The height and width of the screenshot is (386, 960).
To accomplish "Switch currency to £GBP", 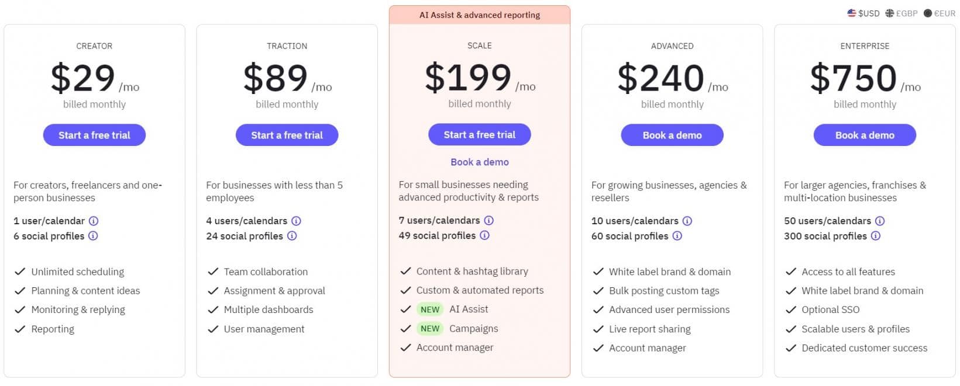I will pyautogui.click(x=901, y=13).
